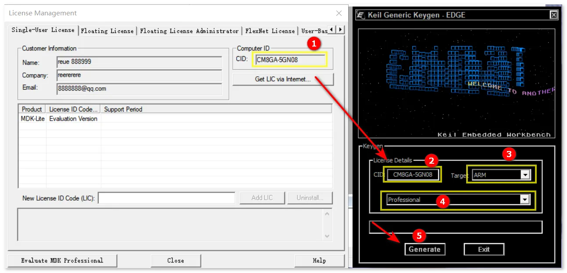Select the Single-User License tab
567x273 pixels.
[43, 30]
